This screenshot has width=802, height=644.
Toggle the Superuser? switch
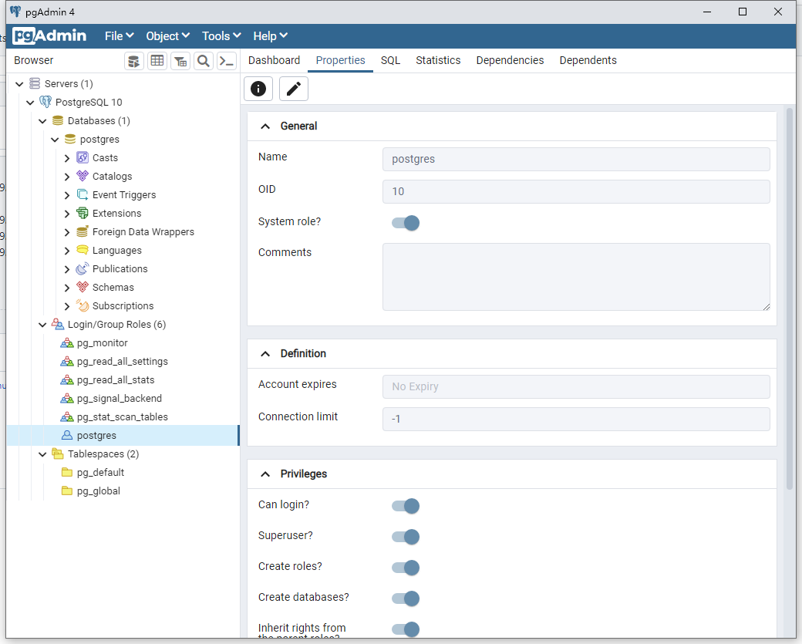(x=406, y=537)
